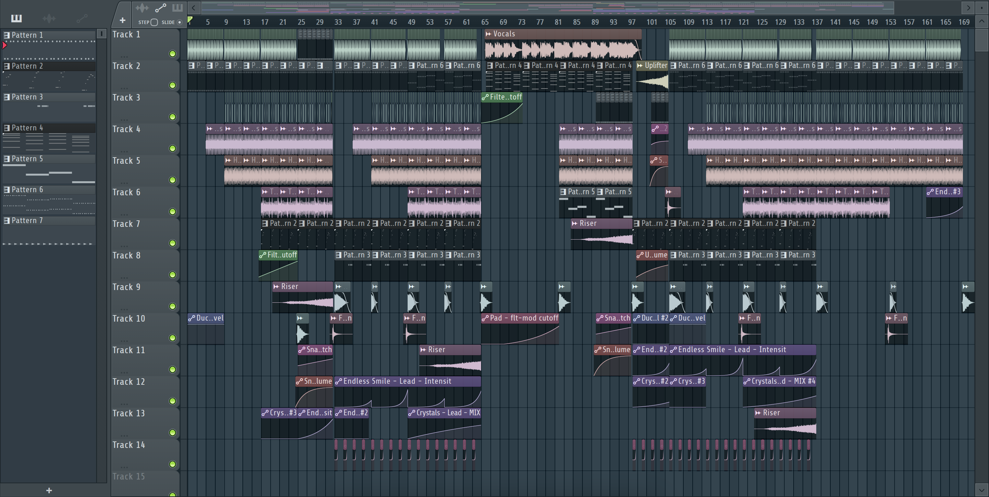Select the Track 8 header

(x=145, y=265)
